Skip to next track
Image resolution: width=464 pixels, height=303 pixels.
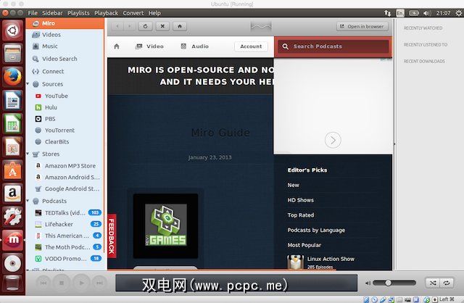coord(99,283)
